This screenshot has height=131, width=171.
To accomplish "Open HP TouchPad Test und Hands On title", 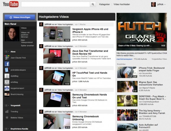I will [90, 74].
